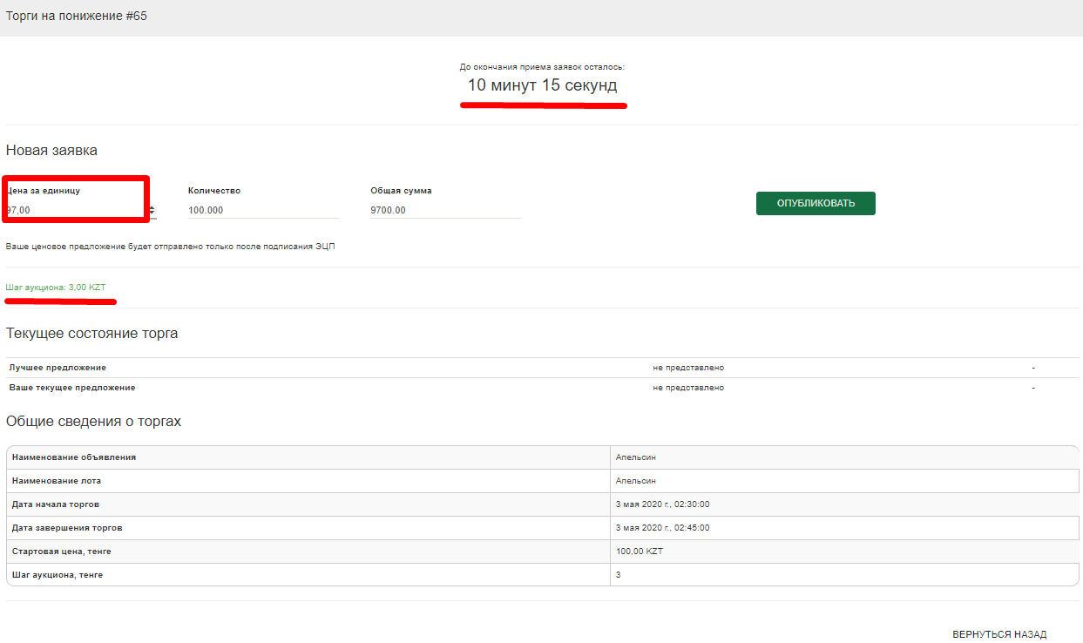The height and width of the screenshot is (643, 1083).
Task: Click the Шаг аукциона, тенге row label
Action: 58,575
